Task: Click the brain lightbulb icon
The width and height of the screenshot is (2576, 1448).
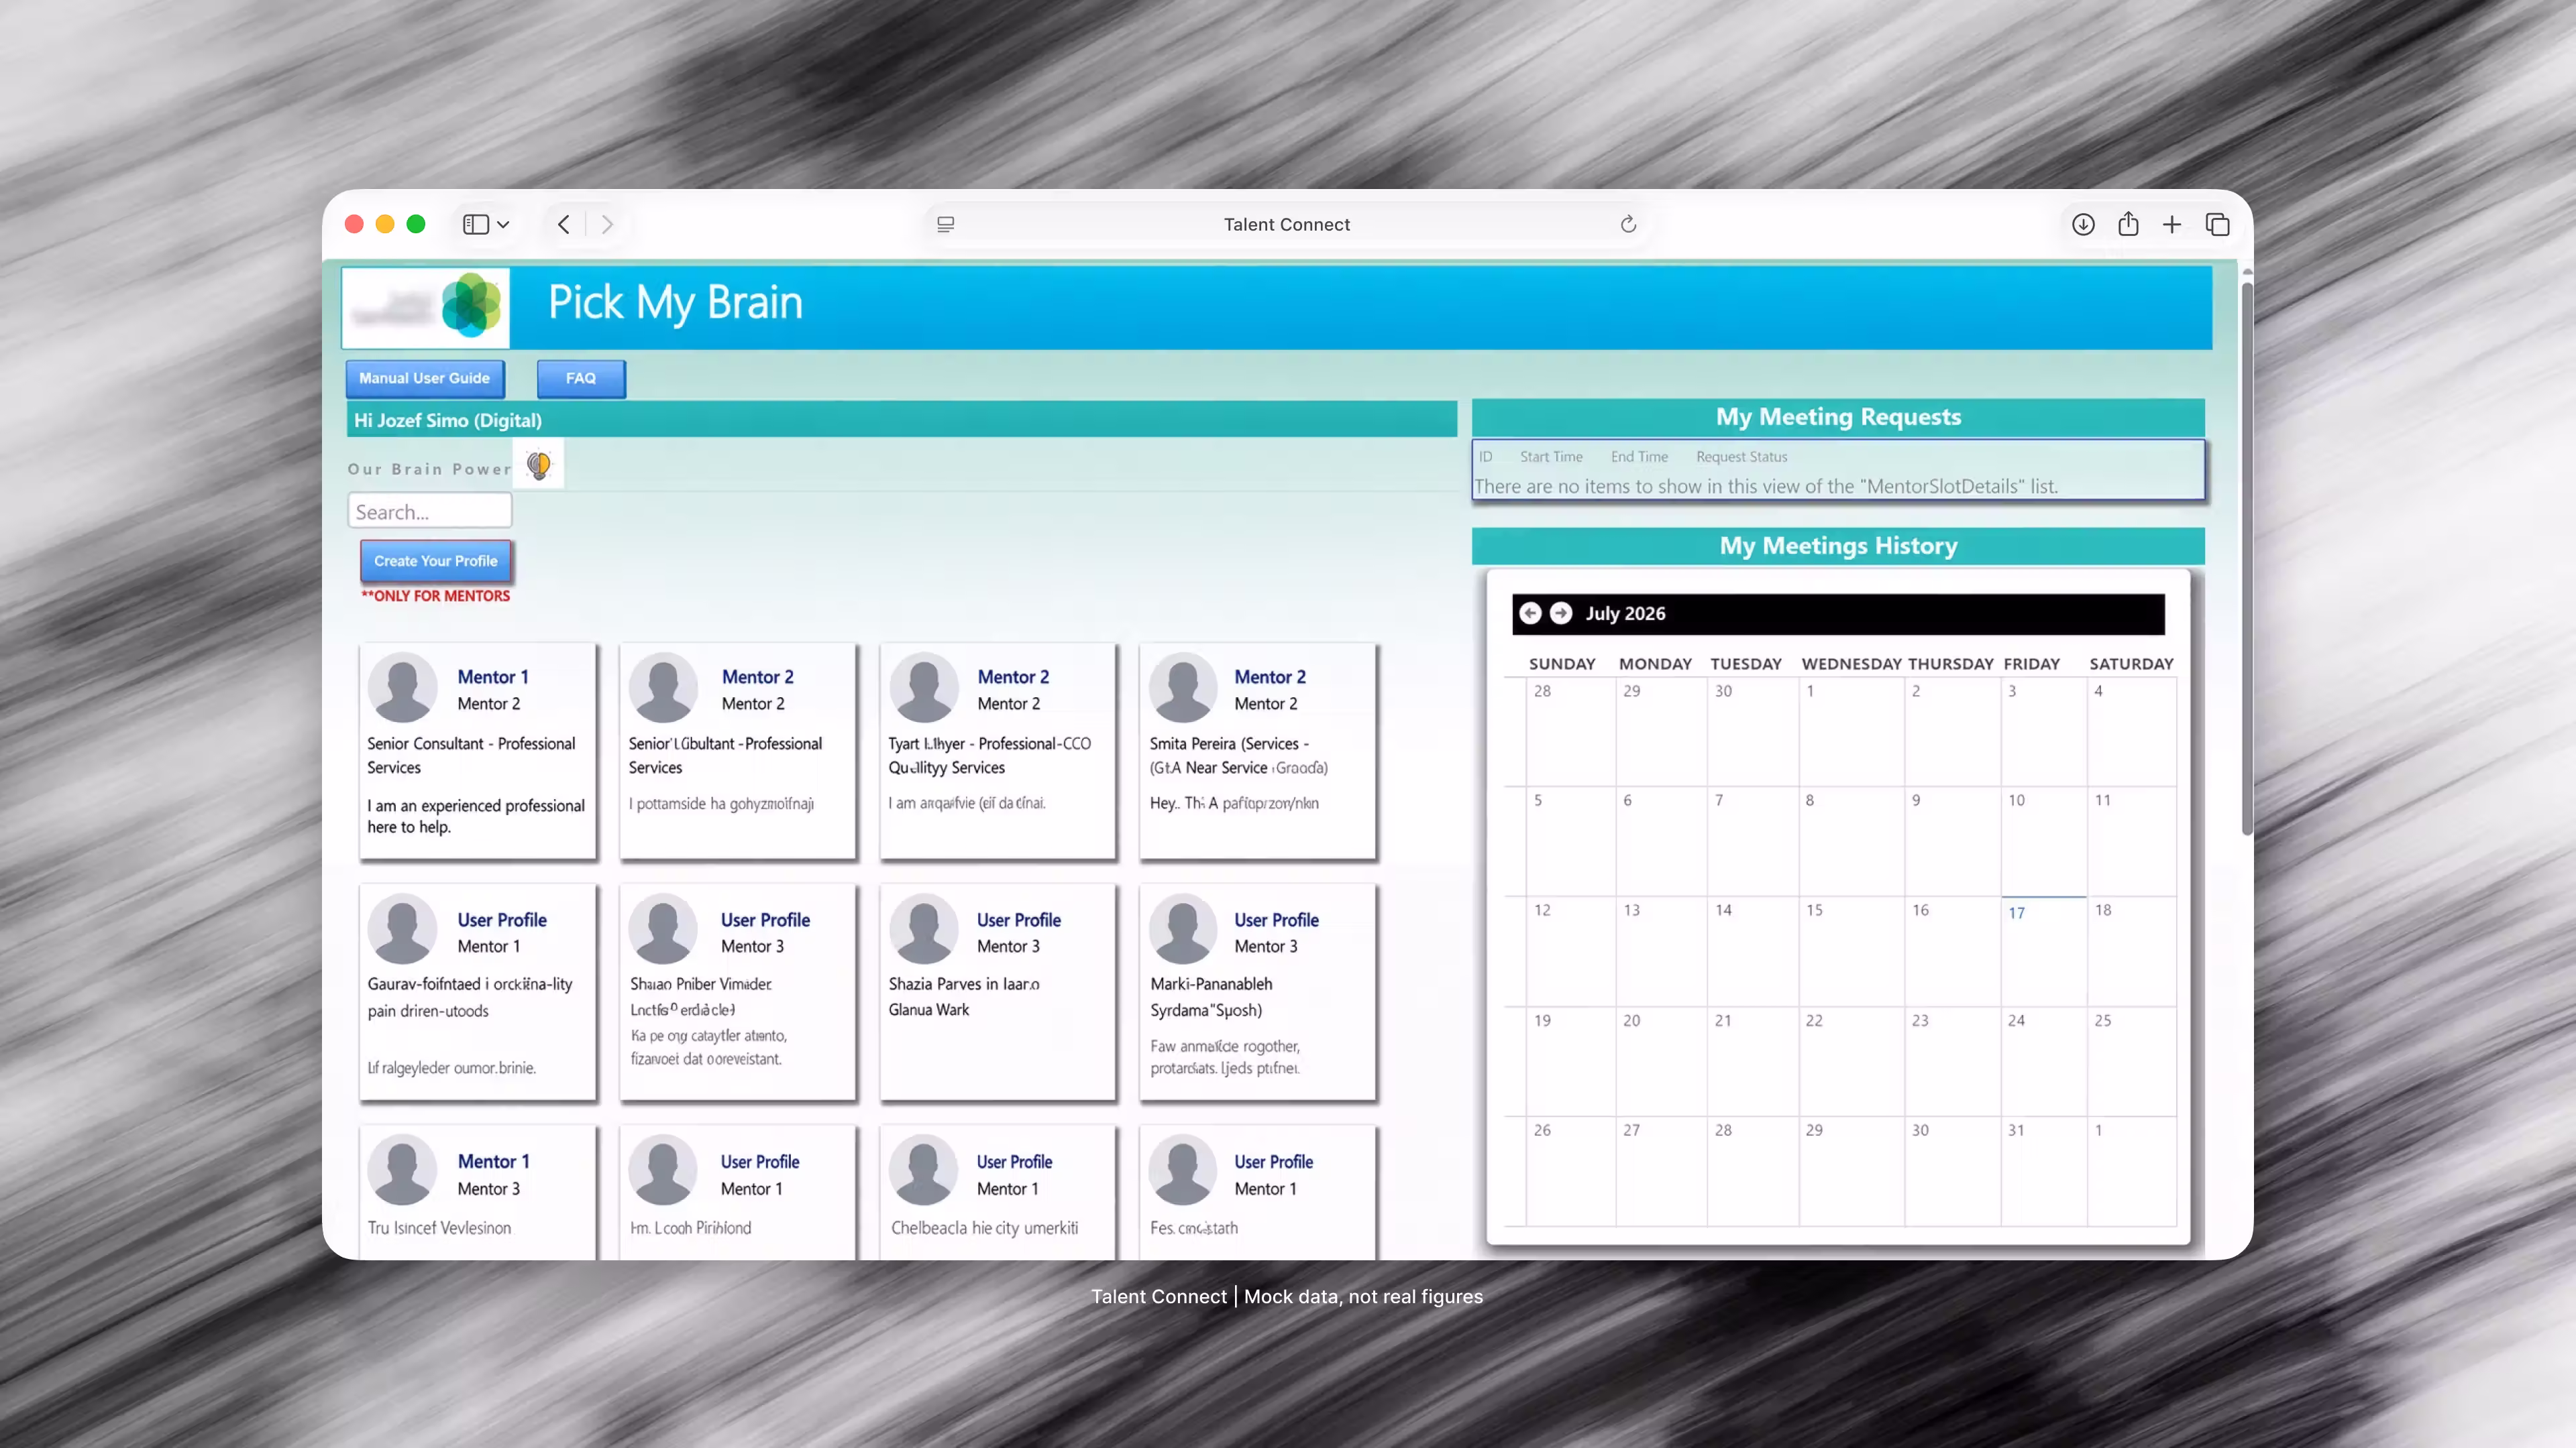Action: click(539, 464)
